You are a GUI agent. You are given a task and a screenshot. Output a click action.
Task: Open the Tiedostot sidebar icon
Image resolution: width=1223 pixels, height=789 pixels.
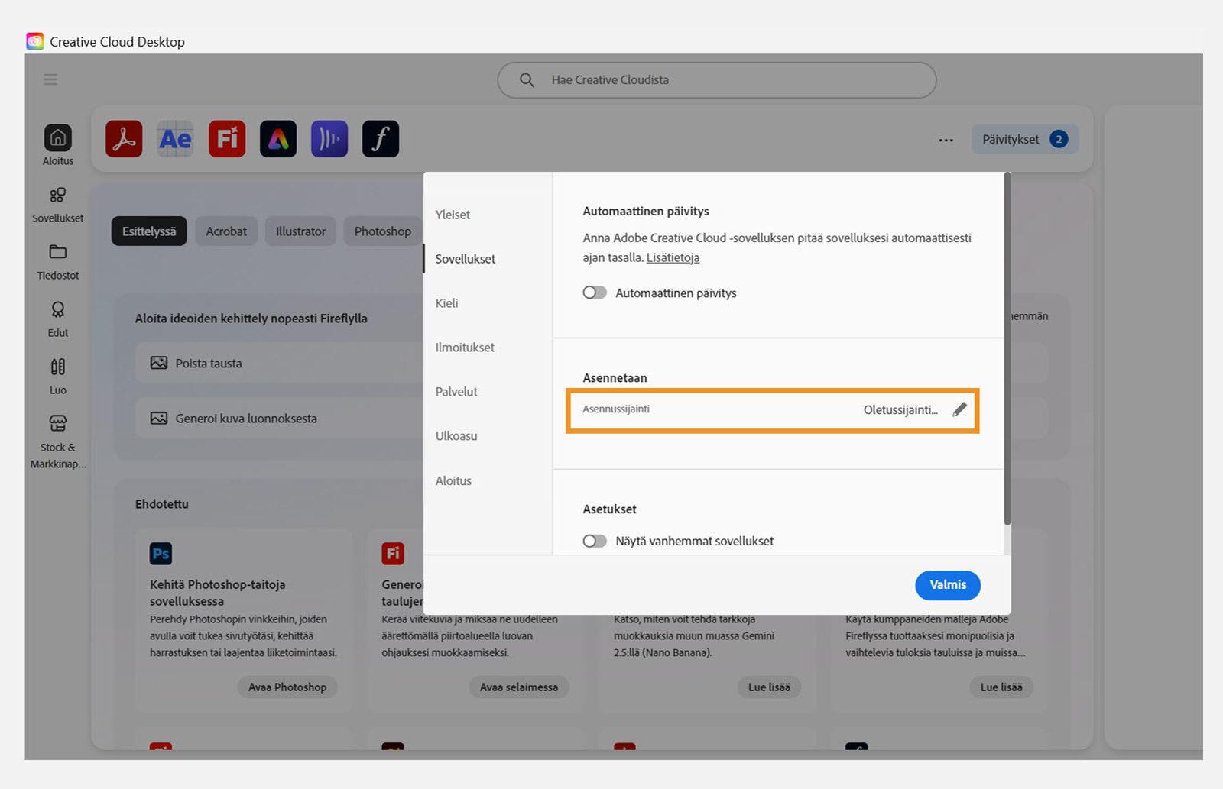pos(57,252)
